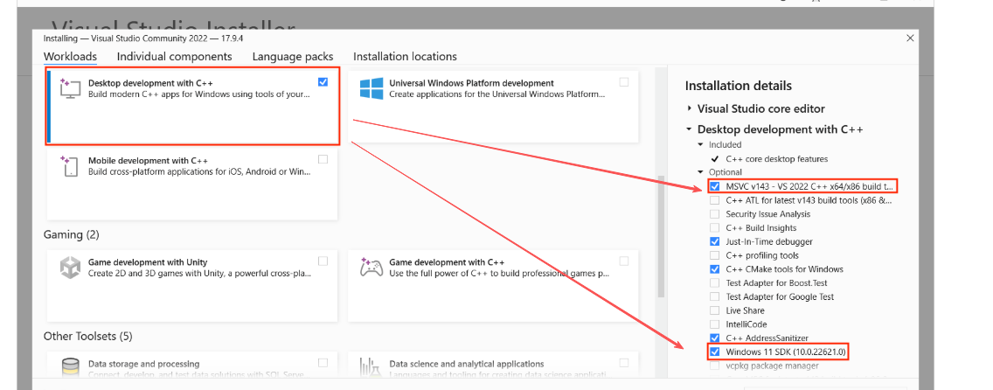
Task: Click the Desktop development with C++ workload icon
Action: 70,88
